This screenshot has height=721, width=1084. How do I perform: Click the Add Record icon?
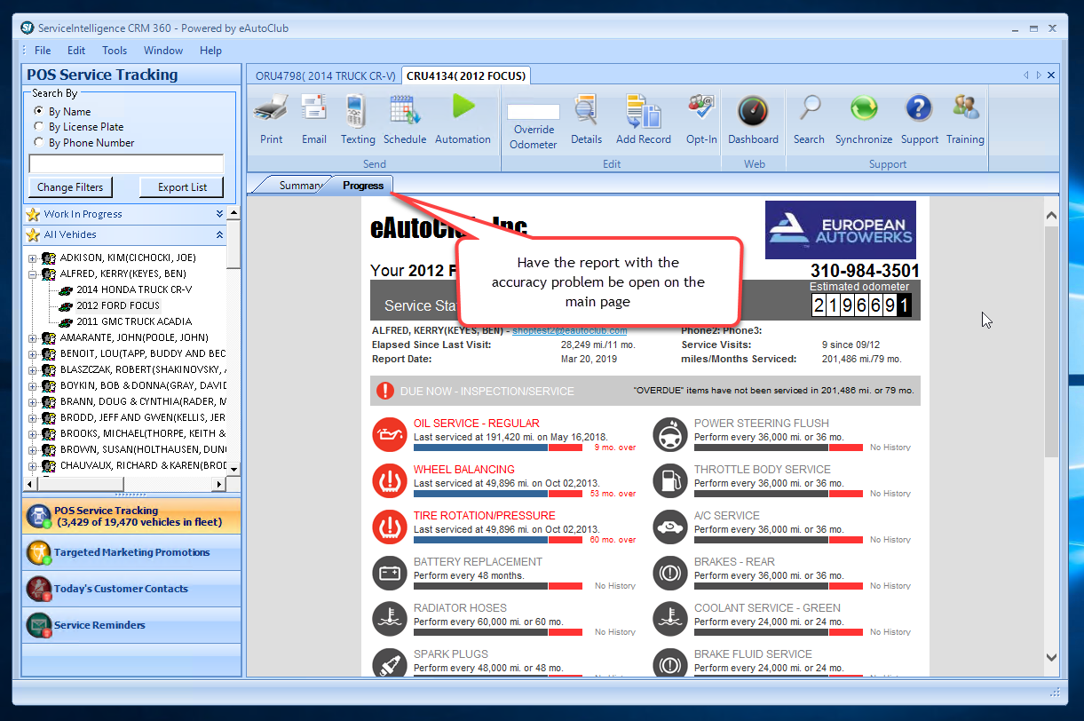click(x=644, y=111)
